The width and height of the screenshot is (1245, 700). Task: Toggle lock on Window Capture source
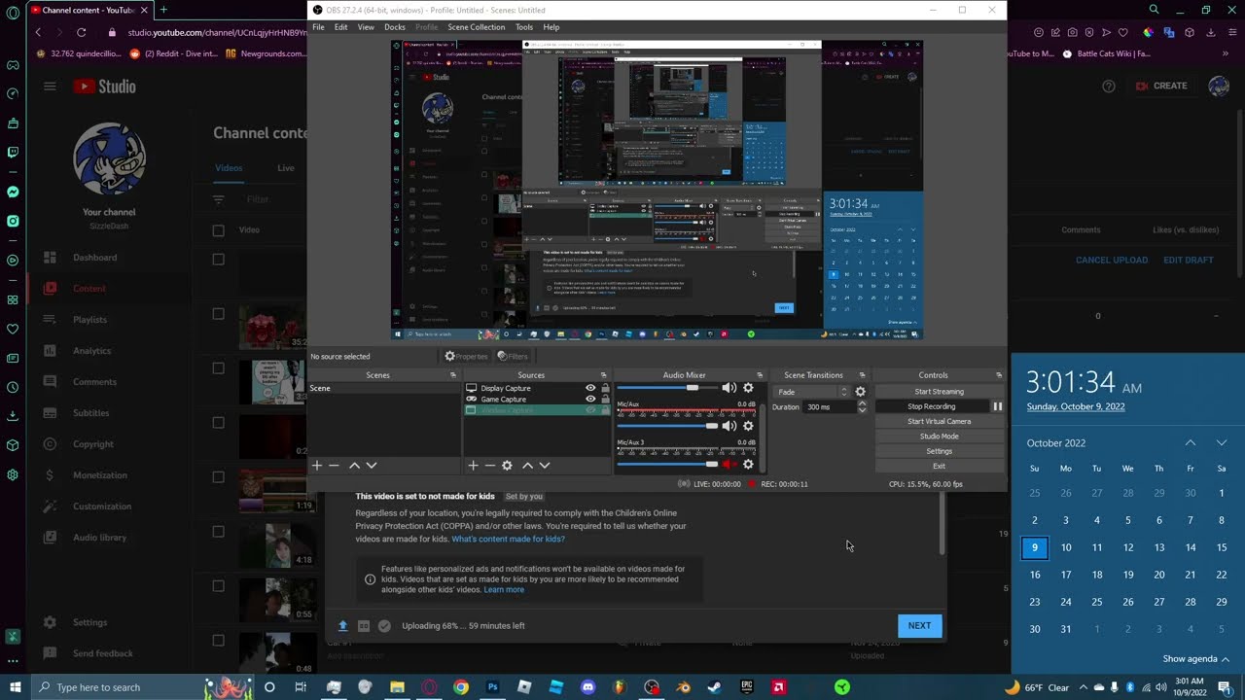click(x=605, y=410)
